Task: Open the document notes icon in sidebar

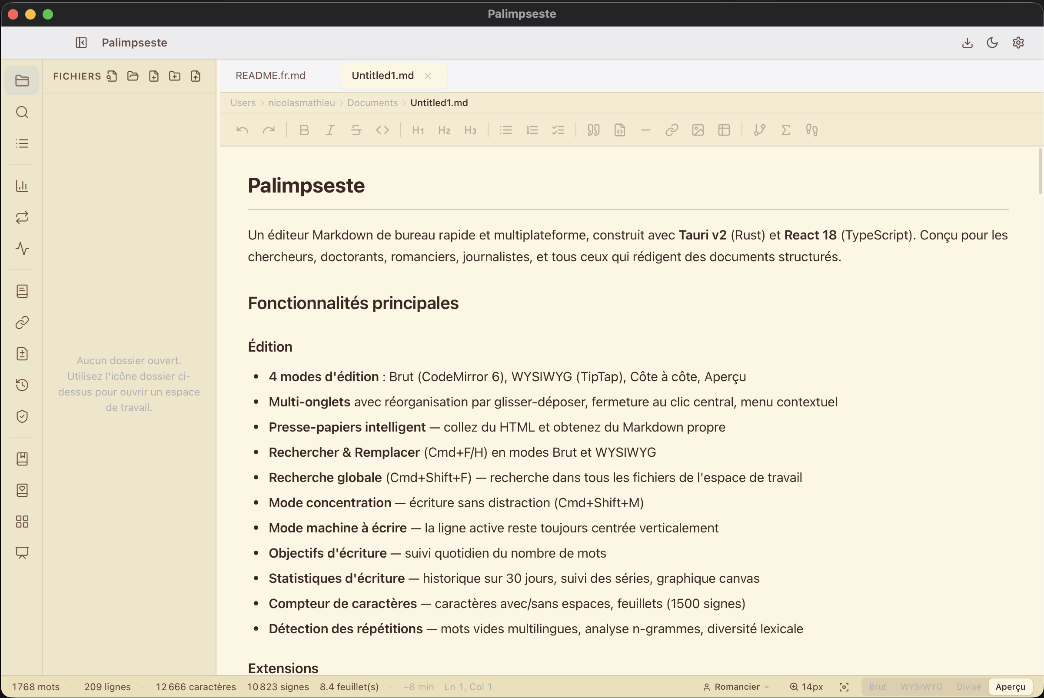Action: 22,291
